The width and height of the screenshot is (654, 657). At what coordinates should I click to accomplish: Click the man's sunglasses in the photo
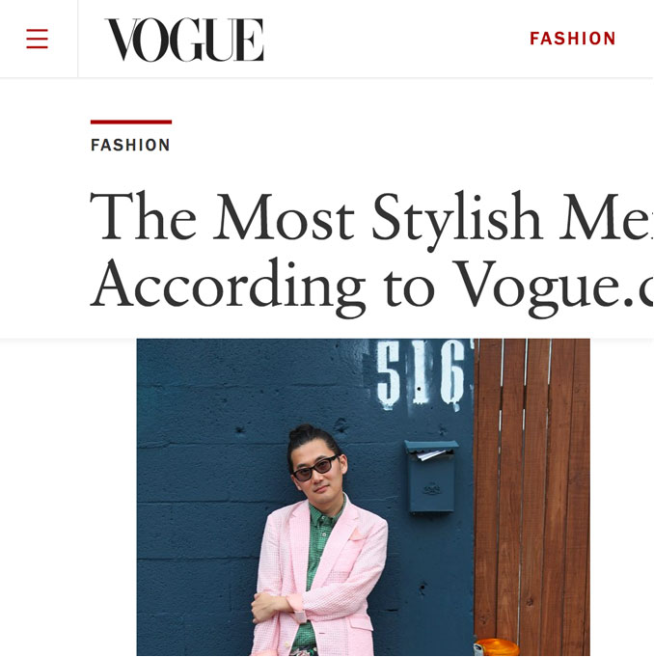coord(315,468)
